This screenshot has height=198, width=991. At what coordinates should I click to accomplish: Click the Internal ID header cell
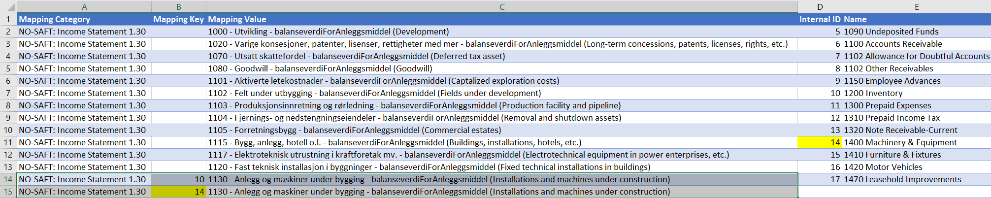(820, 19)
